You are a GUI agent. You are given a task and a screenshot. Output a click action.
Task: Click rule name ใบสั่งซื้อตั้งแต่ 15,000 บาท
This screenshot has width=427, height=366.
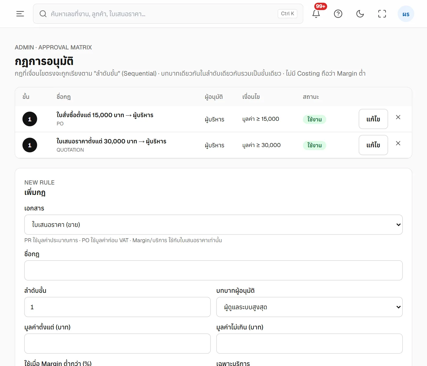point(105,115)
